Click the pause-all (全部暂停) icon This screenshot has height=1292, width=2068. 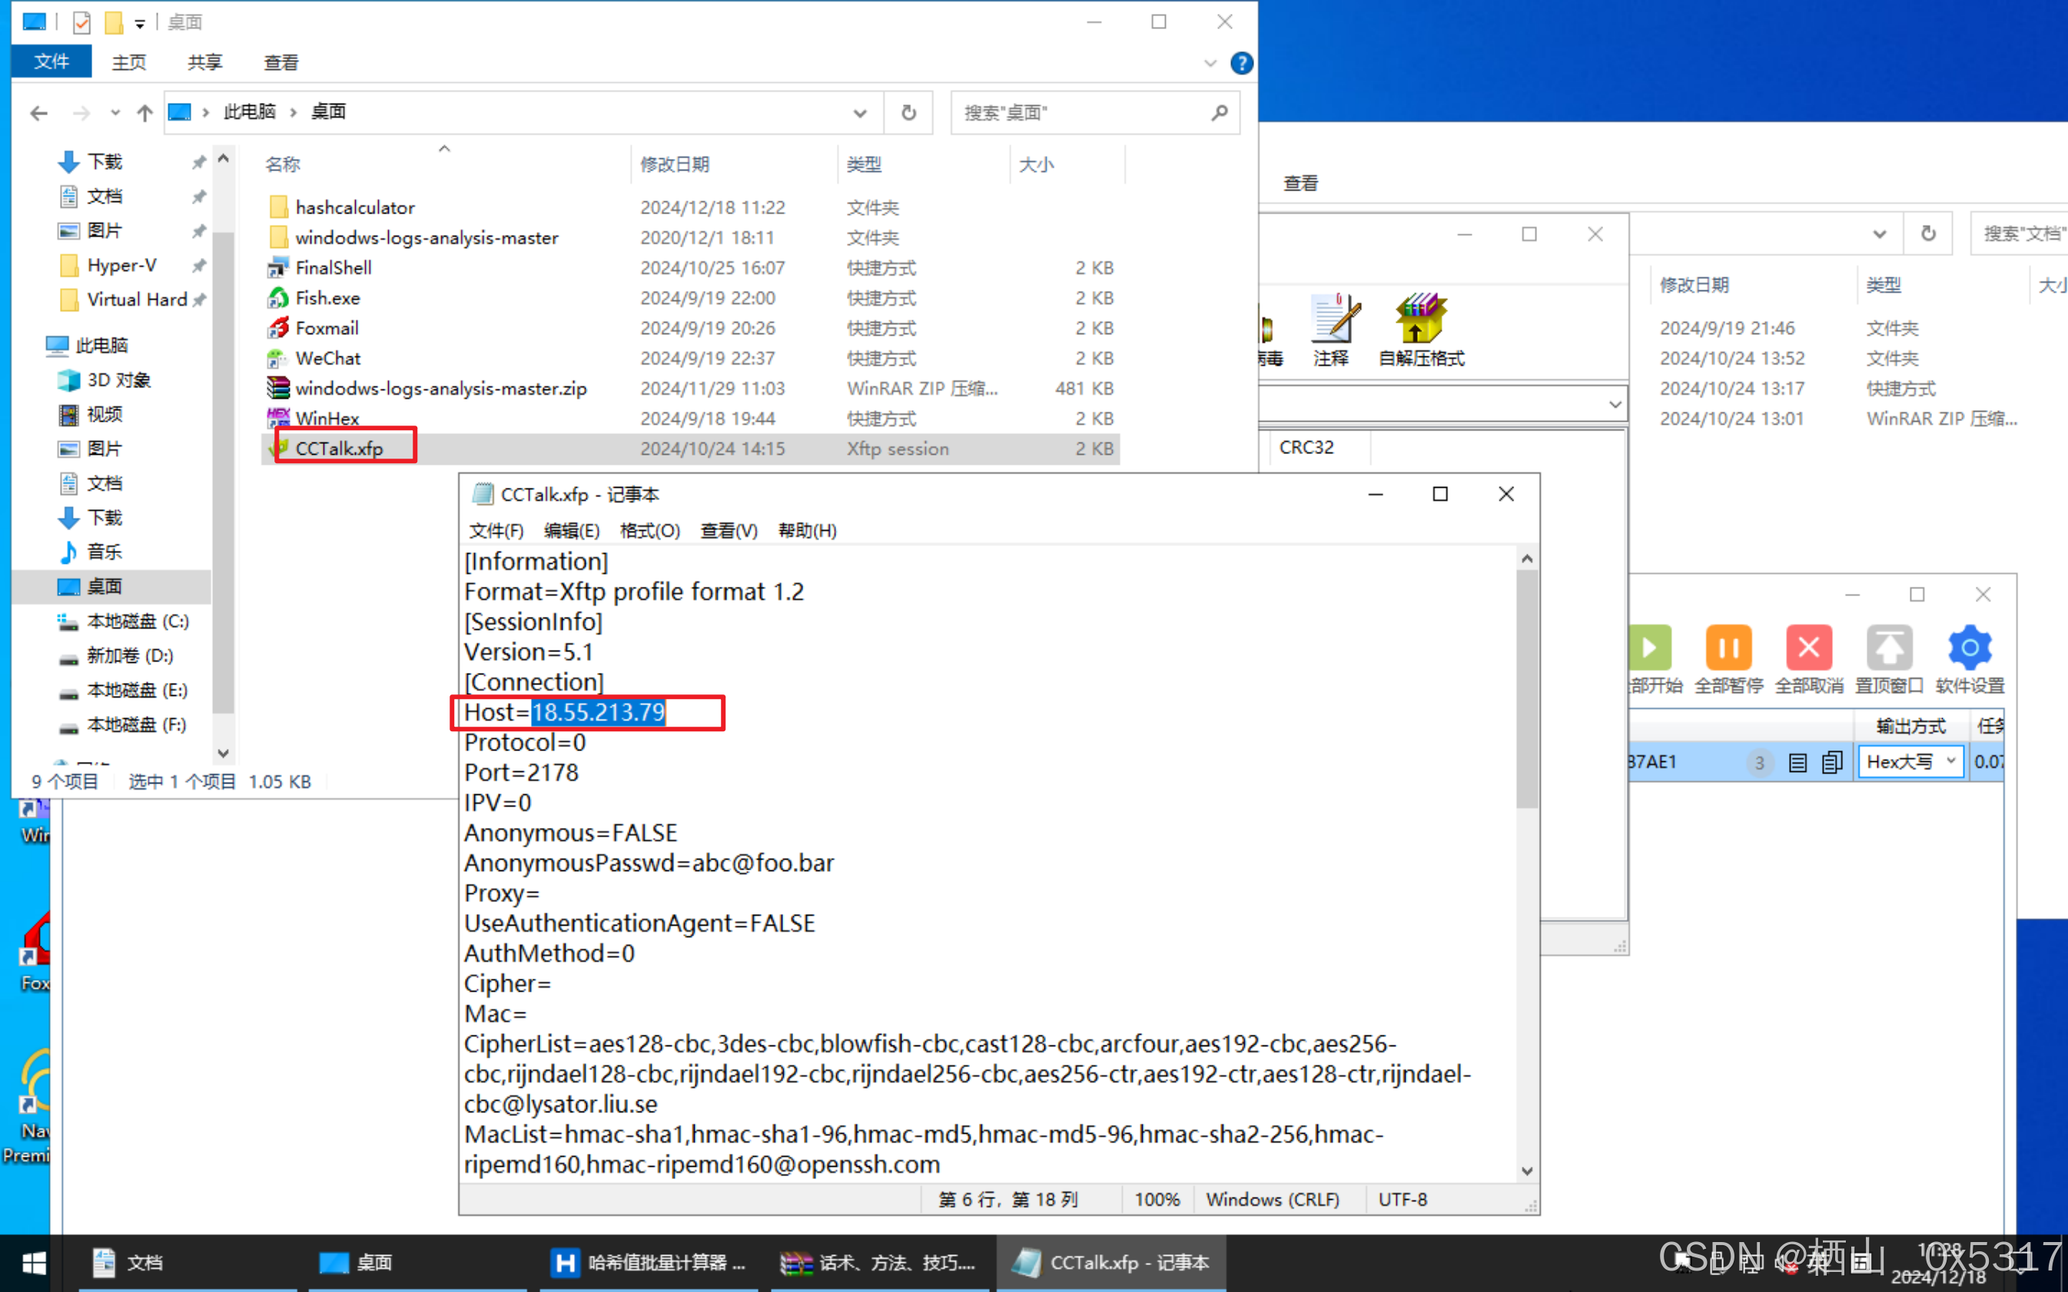coord(1728,648)
